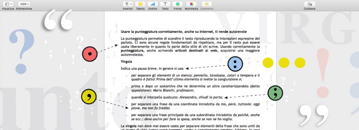Select the green semicolon circle graphic
Screen dimensions: 359x130
pos(275,93)
